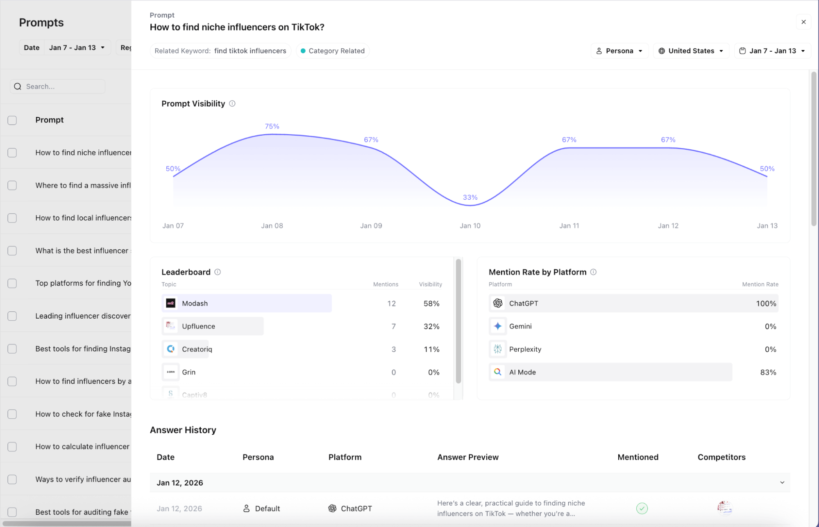Image resolution: width=819 pixels, height=527 pixels.
Task: Open the Persona dropdown
Action: [x=619, y=51]
